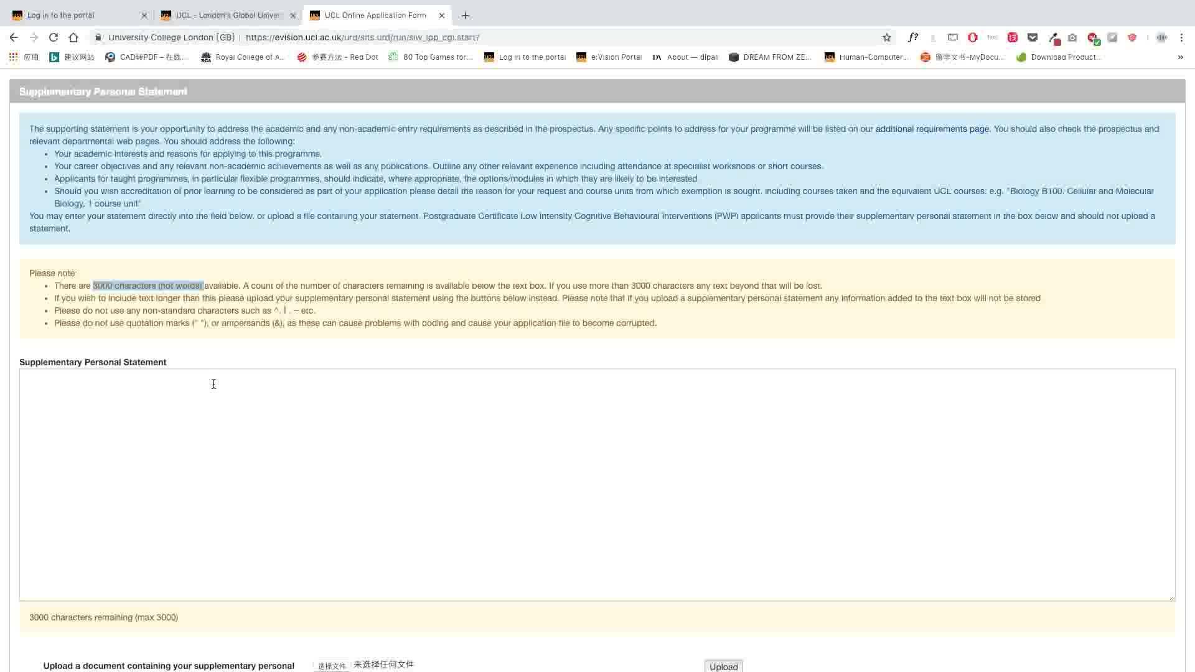Click the browser forward navigation arrow

33,37
